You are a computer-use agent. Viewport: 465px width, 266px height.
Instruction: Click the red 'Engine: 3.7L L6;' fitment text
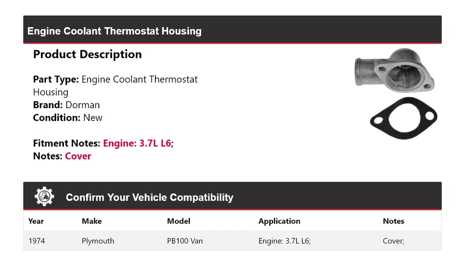coord(138,143)
